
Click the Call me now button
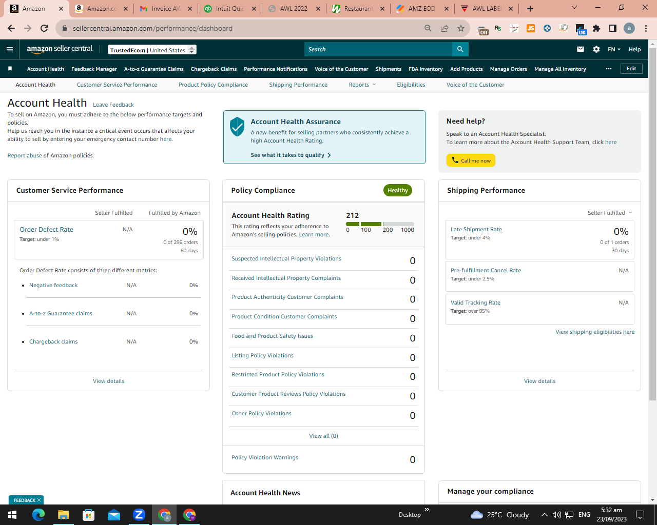coord(471,160)
